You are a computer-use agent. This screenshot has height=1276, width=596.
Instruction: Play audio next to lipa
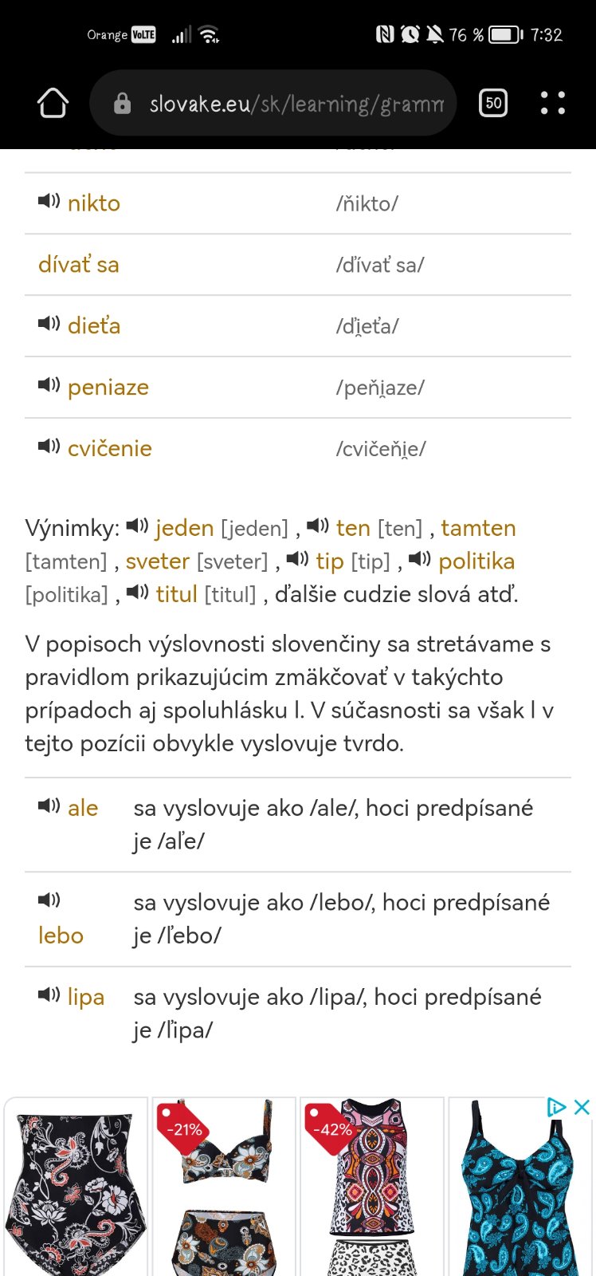click(x=49, y=995)
